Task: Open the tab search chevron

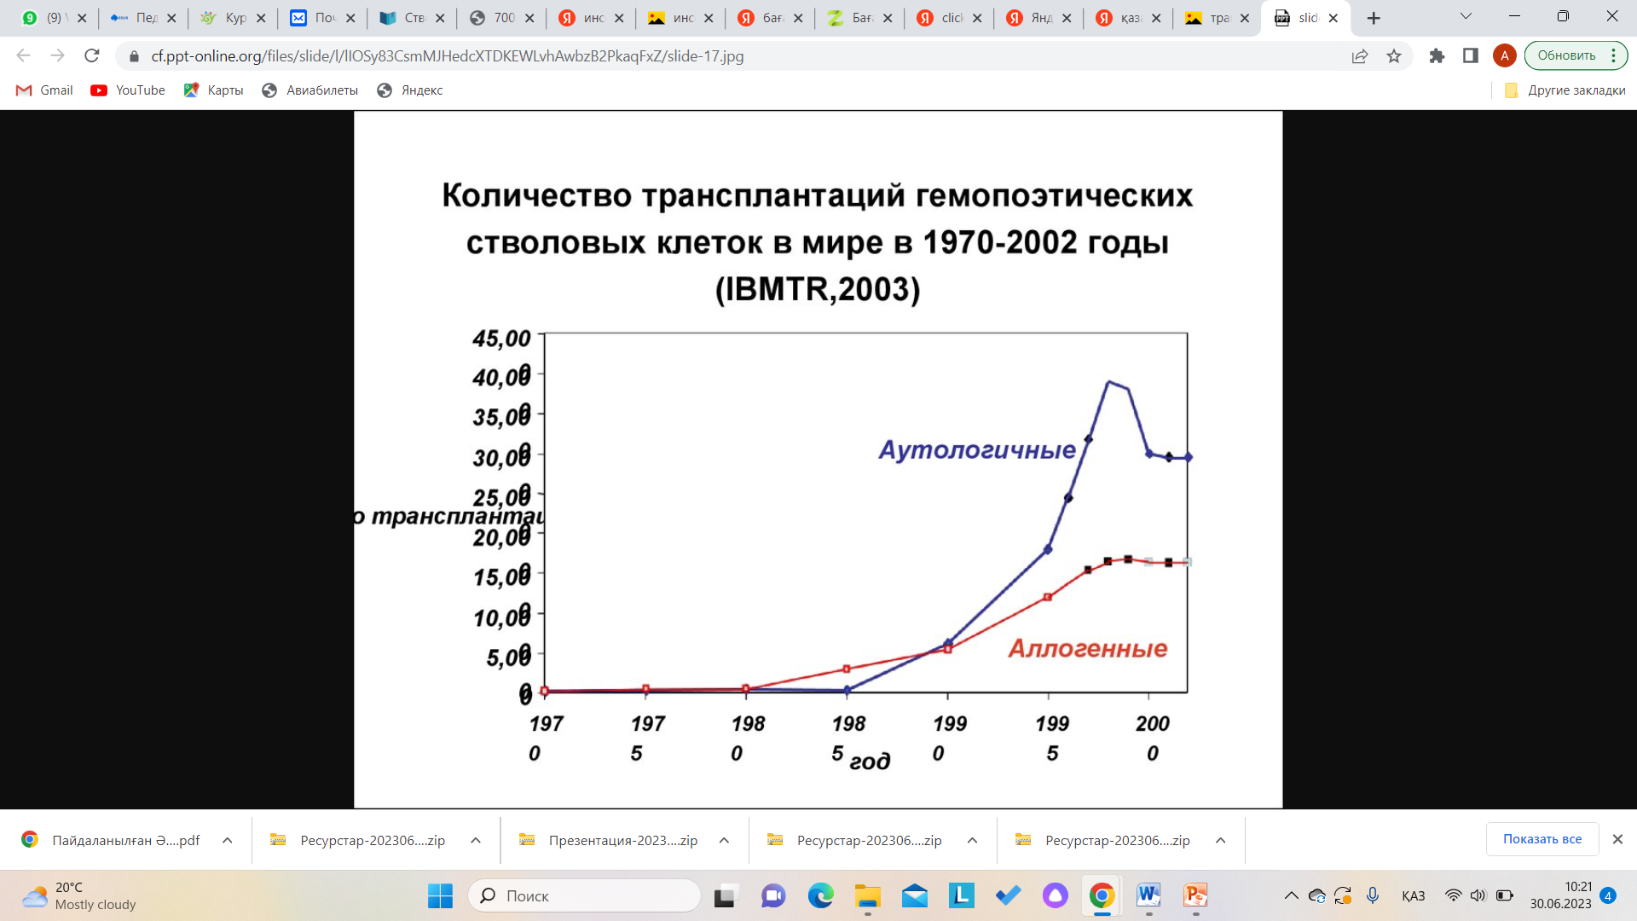Action: tap(1466, 16)
